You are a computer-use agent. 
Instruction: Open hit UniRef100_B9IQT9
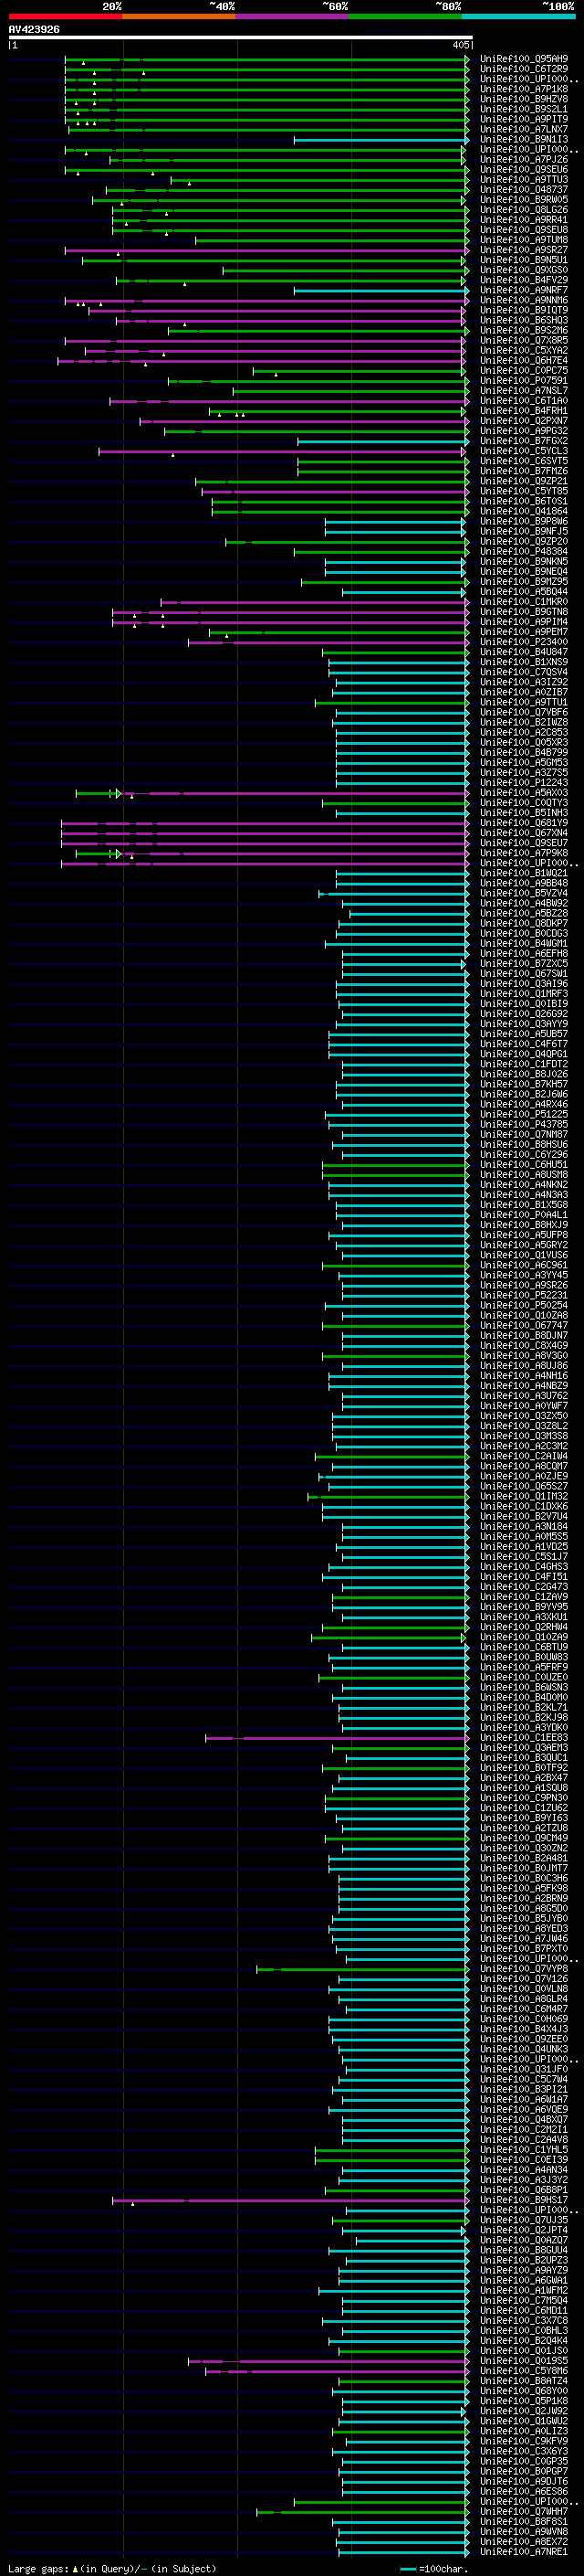tap(524, 310)
